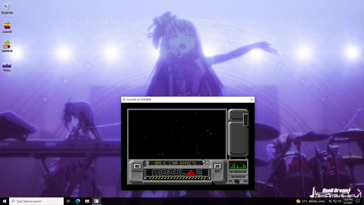Screen dimensions: 364x205
Task: Open Task View on the taskbar
Action: click(68, 201)
